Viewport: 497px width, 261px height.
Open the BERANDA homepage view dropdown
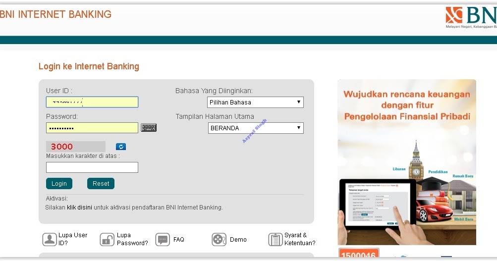click(256, 128)
